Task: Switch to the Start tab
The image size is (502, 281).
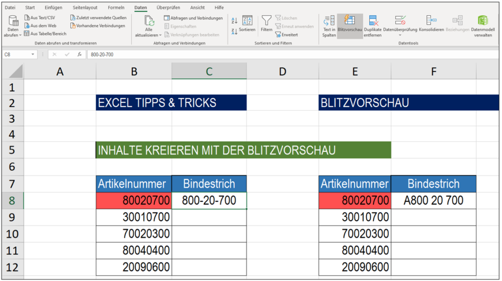Action: (30, 7)
